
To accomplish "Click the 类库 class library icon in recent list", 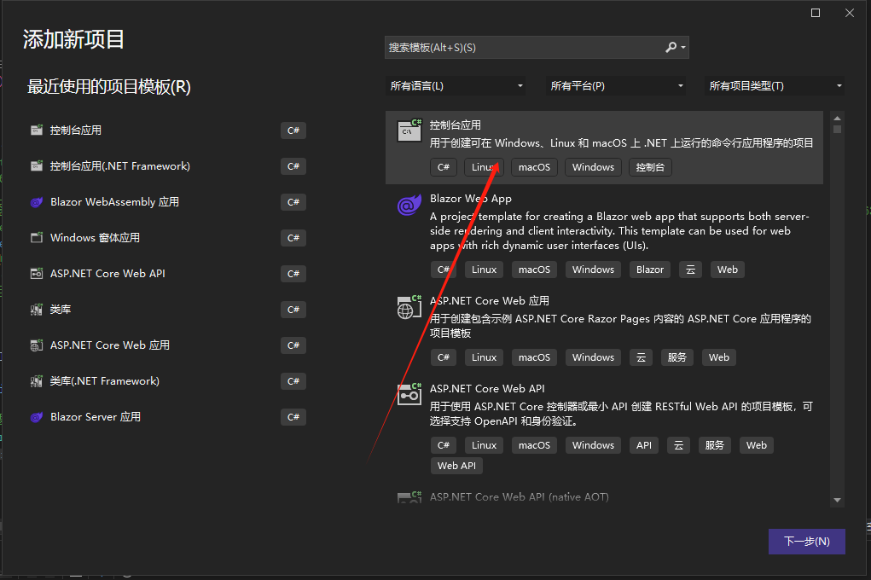I will tap(36, 309).
